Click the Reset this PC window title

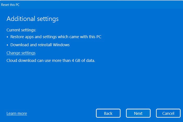10,5
